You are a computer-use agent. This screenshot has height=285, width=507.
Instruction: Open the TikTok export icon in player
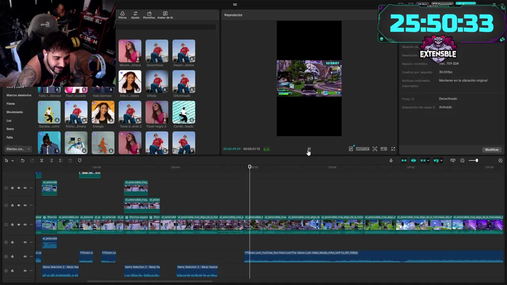point(351,149)
